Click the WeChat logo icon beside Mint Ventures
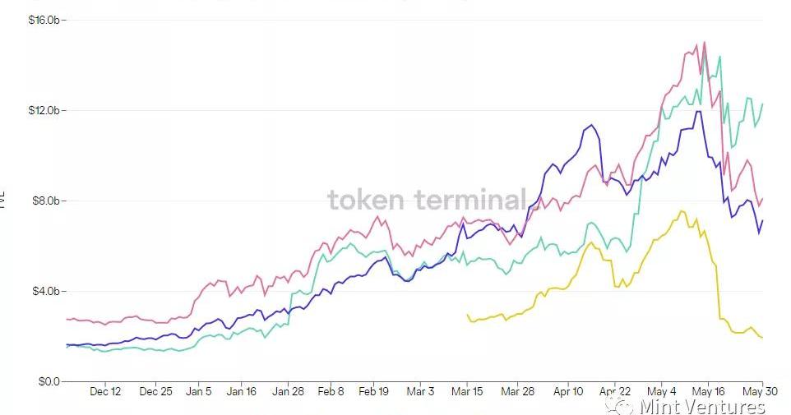791x415 pixels. coord(621,404)
